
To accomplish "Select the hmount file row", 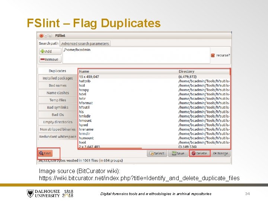I will point(154,121).
